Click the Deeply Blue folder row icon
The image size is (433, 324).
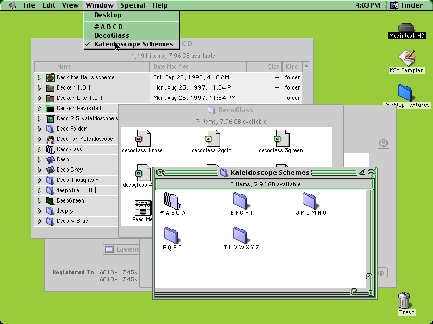[50, 221]
